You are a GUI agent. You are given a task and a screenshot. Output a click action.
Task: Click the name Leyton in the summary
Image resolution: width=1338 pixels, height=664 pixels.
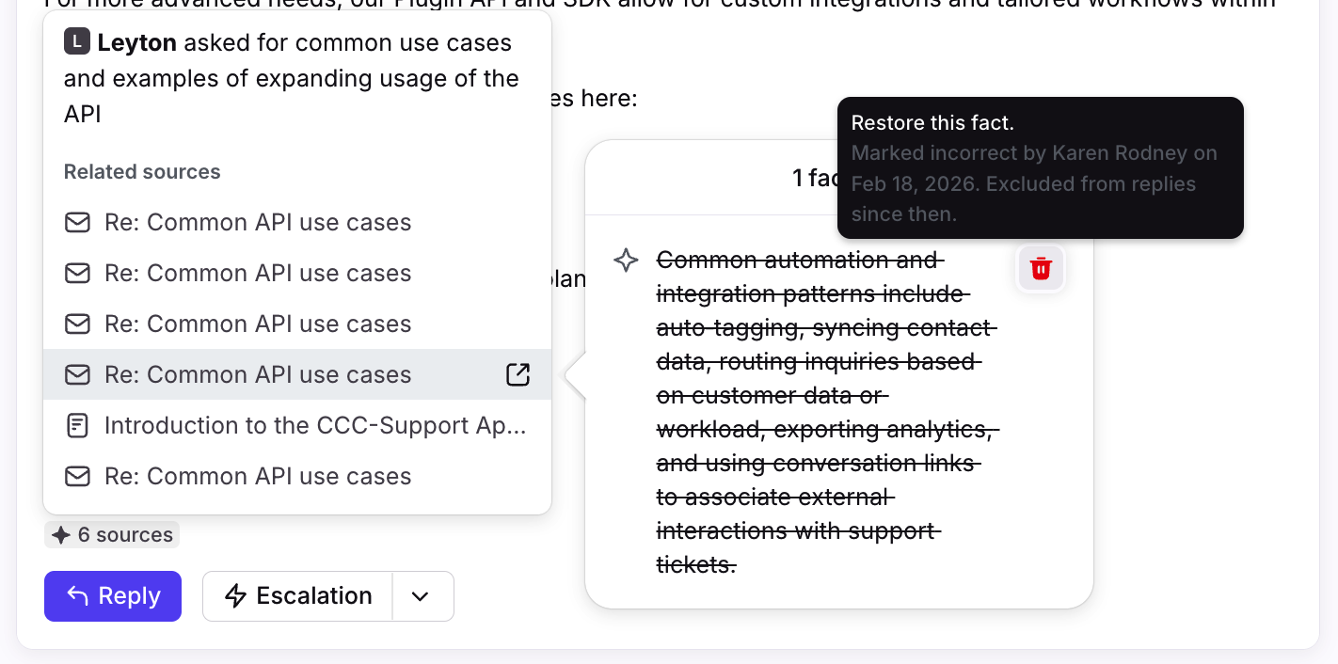point(136,43)
